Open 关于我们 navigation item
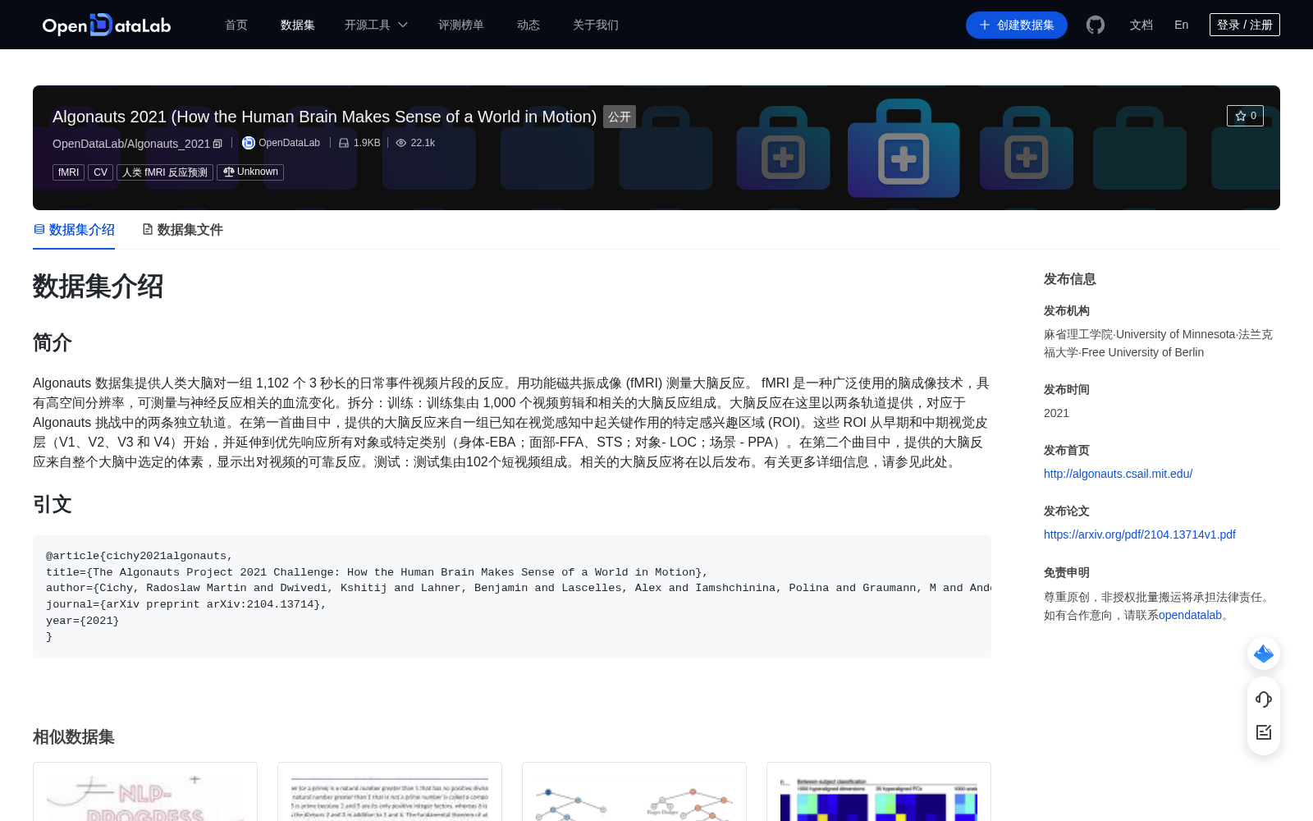The width and height of the screenshot is (1313, 821). [596, 25]
